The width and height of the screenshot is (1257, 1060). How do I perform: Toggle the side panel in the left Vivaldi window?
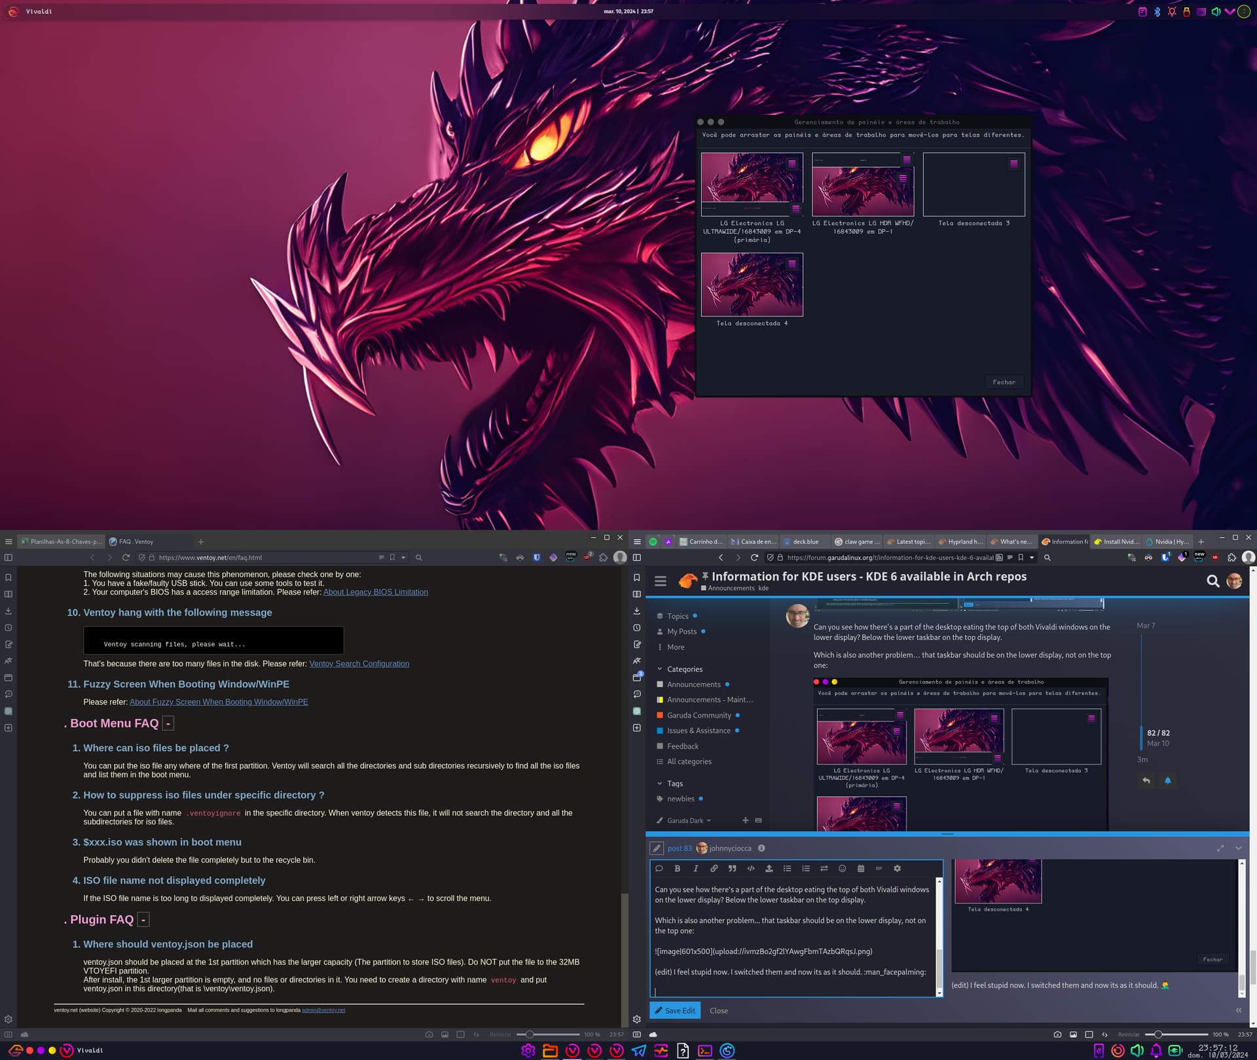click(x=9, y=557)
